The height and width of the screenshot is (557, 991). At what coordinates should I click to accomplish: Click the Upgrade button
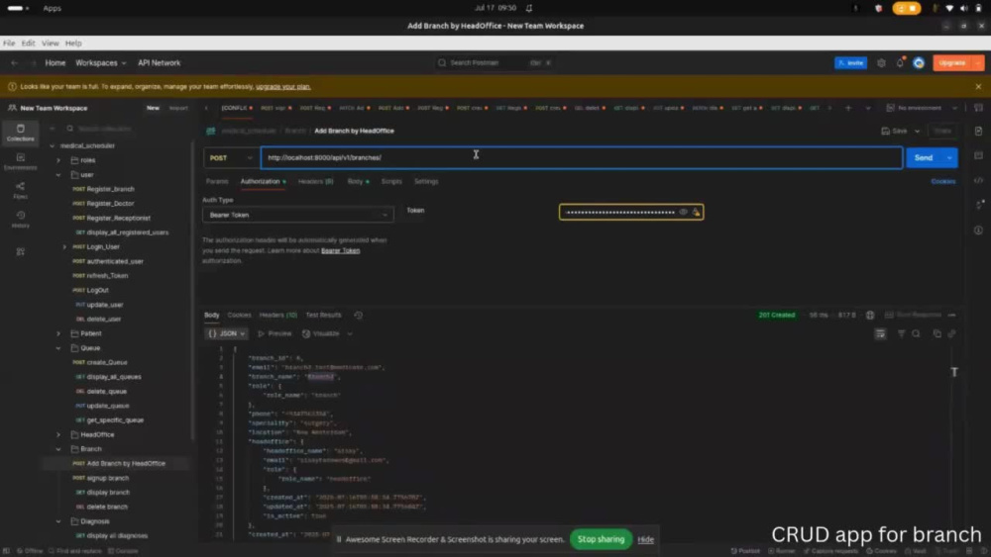click(951, 63)
